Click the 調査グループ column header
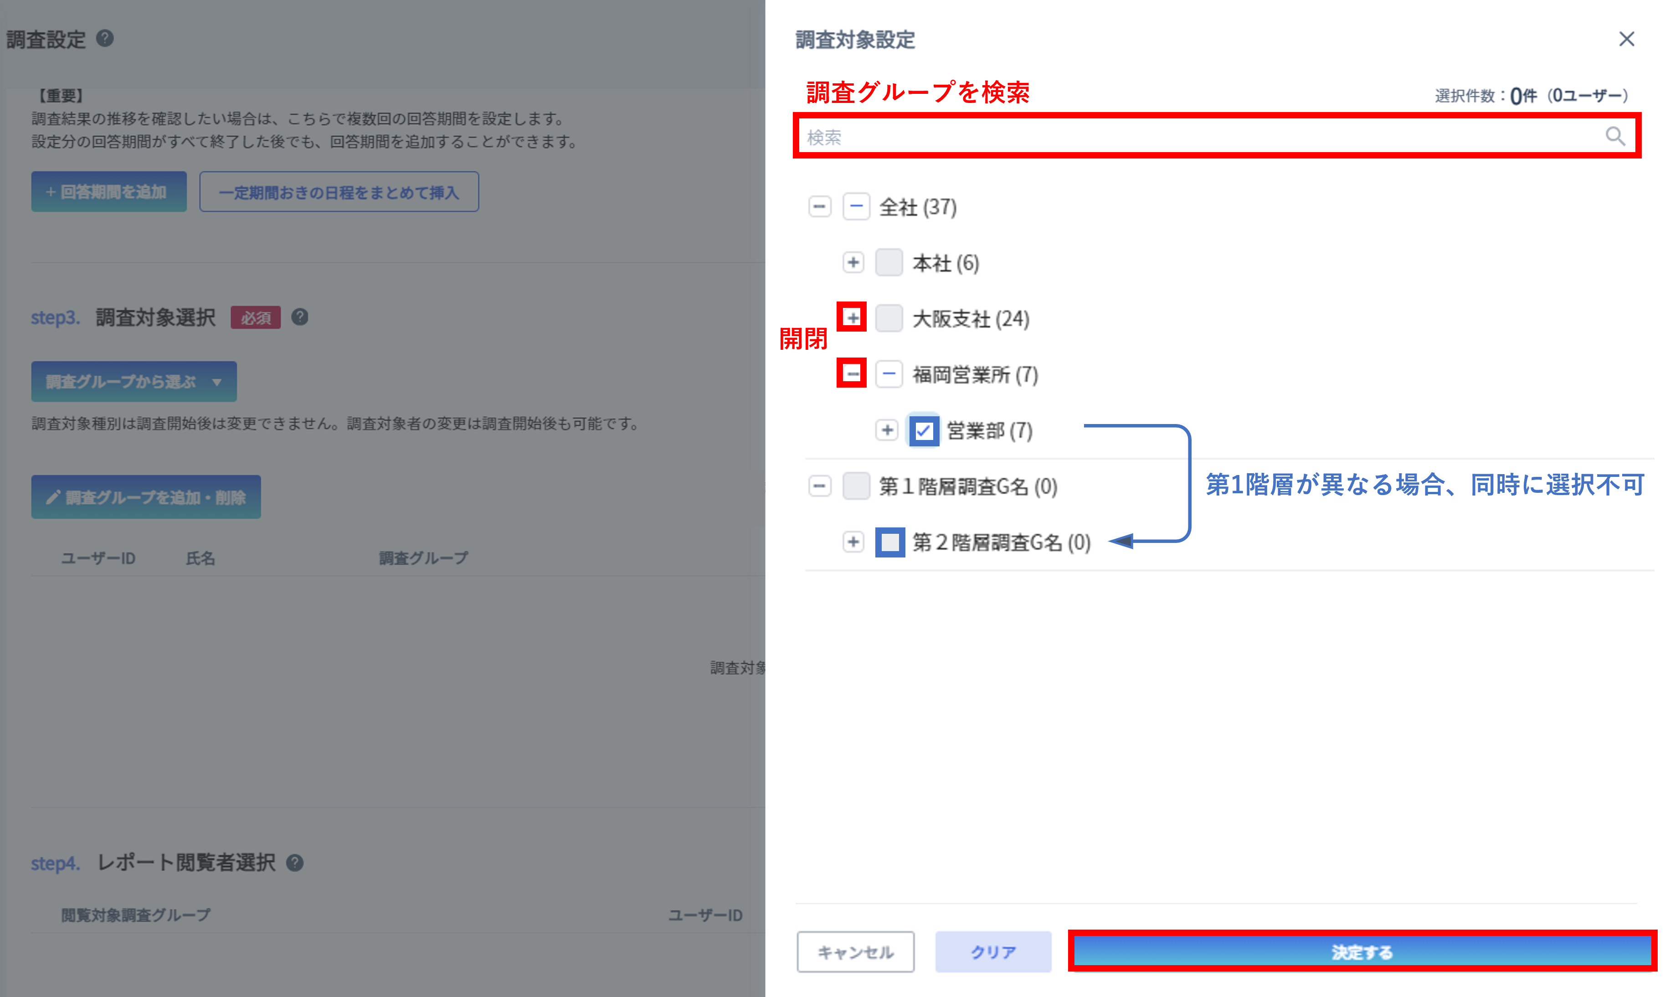The height and width of the screenshot is (997, 1665). [x=423, y=557]
